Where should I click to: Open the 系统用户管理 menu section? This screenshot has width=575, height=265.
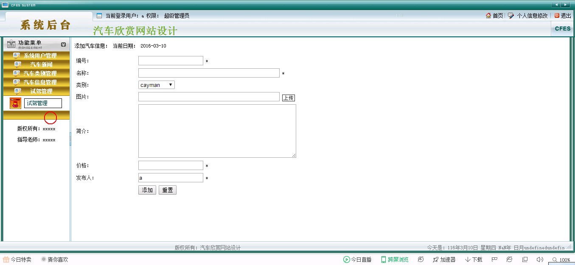[40, 56]
